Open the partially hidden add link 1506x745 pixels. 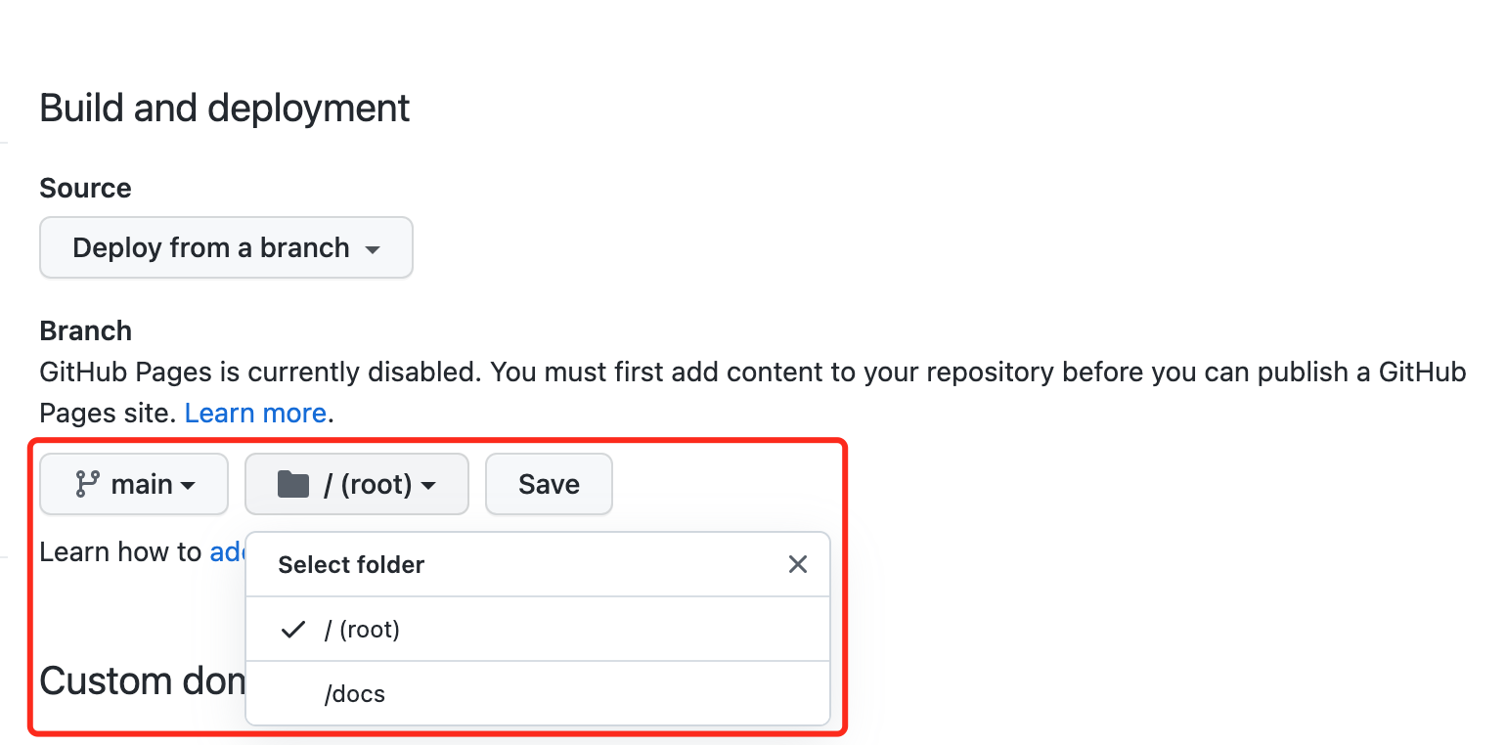pos(227,552)
